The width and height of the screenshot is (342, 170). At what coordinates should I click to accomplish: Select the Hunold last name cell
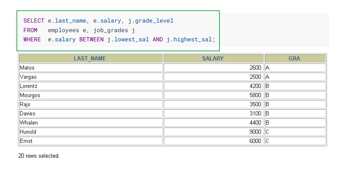click(x=91, y=132)
